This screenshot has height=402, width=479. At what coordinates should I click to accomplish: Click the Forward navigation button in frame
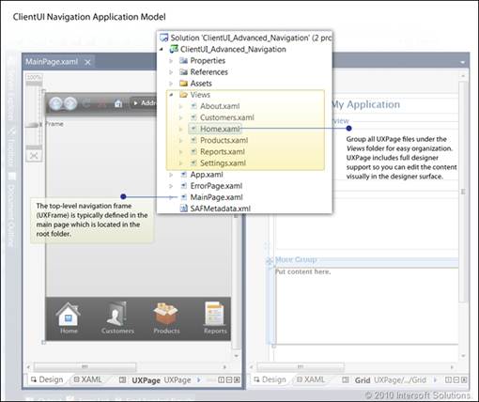coord(70,103)
